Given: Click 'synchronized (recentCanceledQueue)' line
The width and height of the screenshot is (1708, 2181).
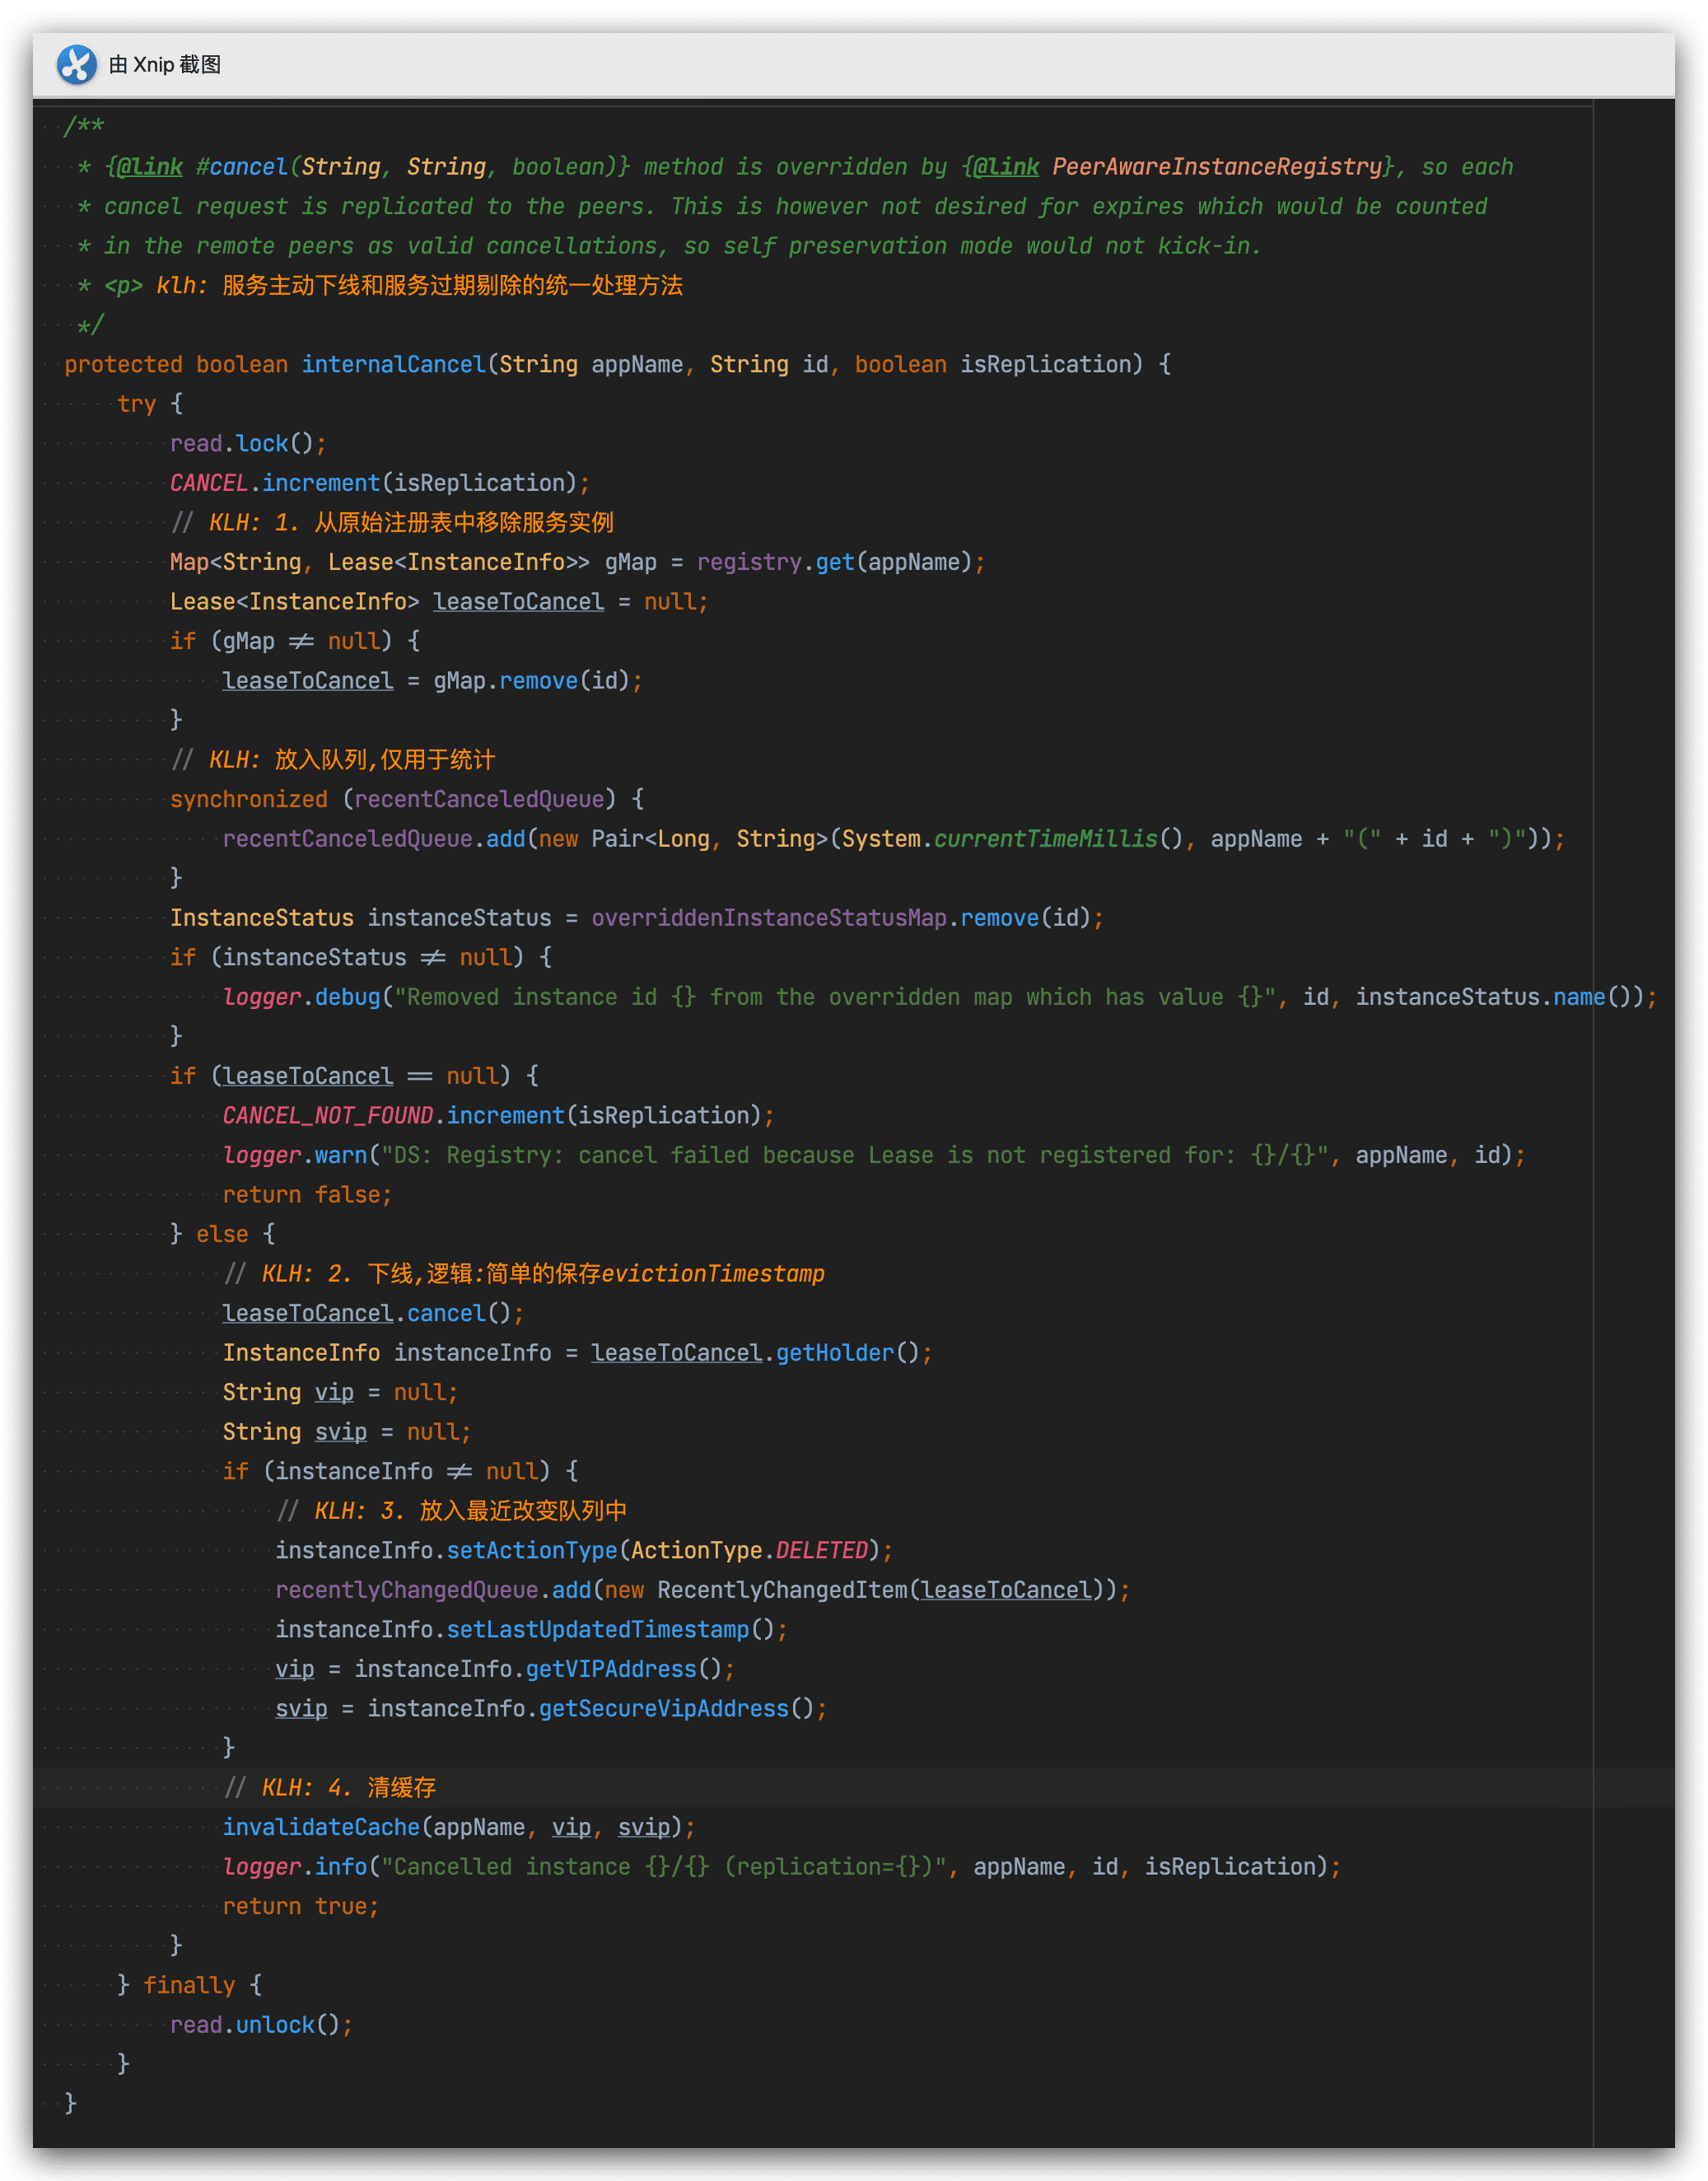Looking at the screenshot, I should (x=407, y=800).
